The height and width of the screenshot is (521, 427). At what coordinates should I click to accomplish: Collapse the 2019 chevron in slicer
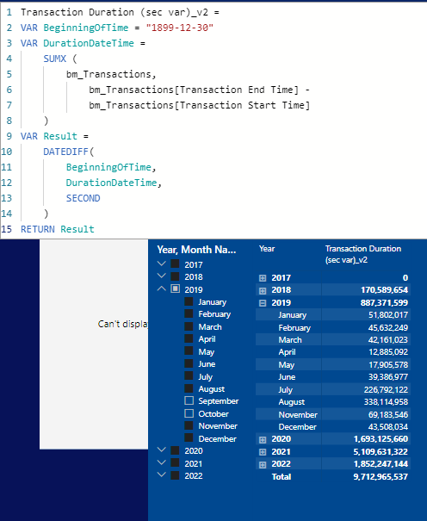(161, 288)
